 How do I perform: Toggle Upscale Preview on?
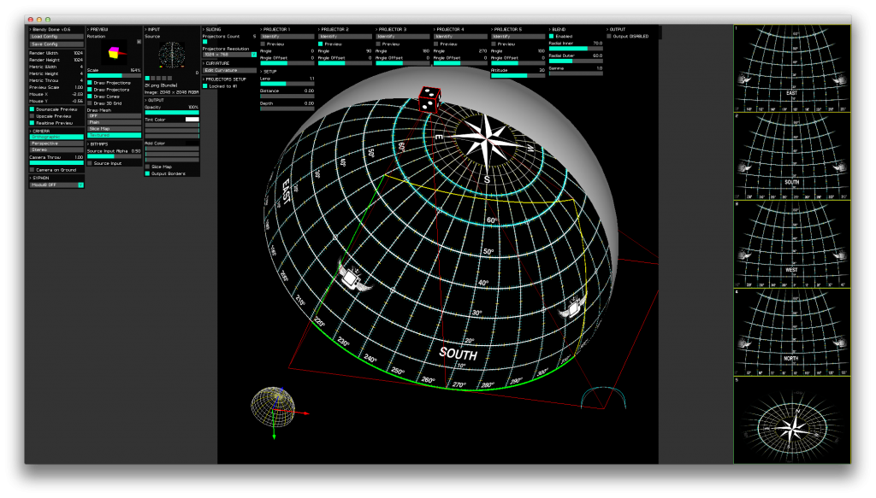pos(33,117)
